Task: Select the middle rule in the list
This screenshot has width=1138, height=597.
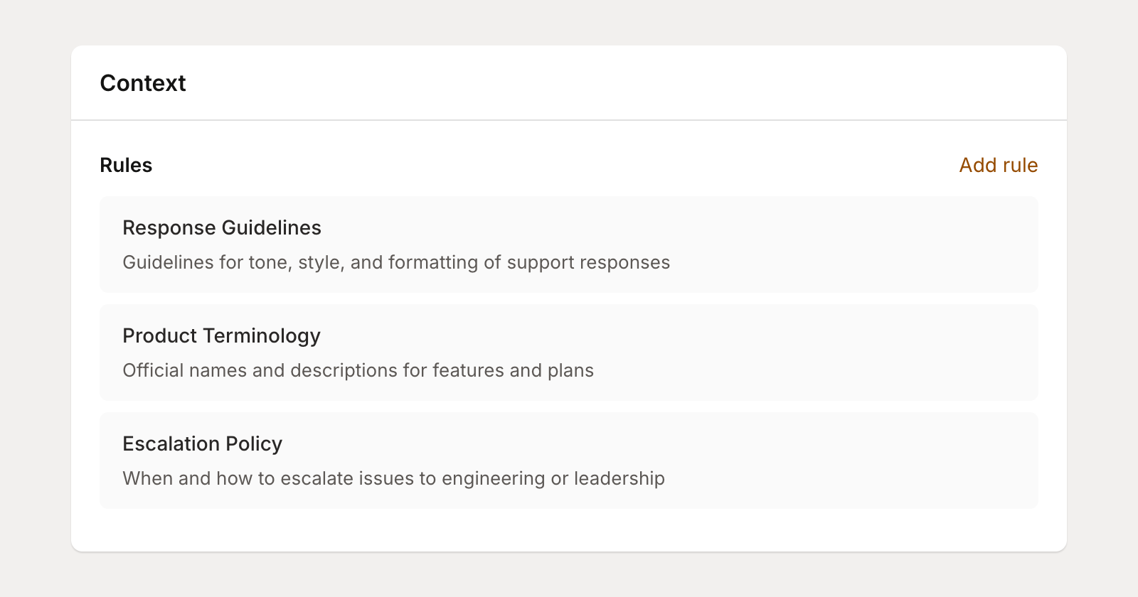Action: pyautogui.click(x=569, y=353)
